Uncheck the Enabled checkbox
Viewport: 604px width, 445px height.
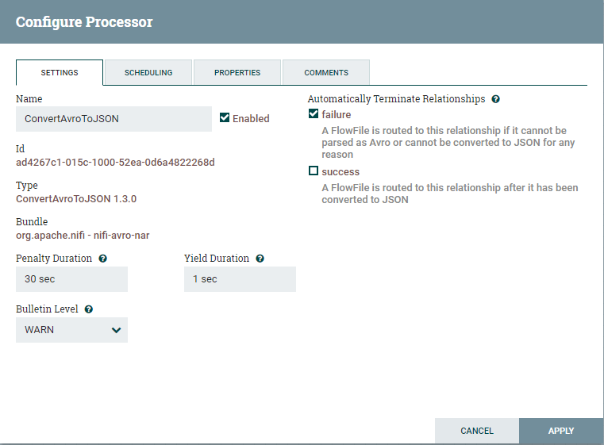pyautogui.click(x=225, y=117)
